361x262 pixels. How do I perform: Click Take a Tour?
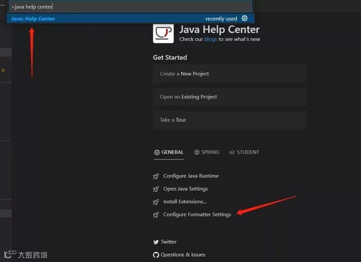[x=229, y=120]
